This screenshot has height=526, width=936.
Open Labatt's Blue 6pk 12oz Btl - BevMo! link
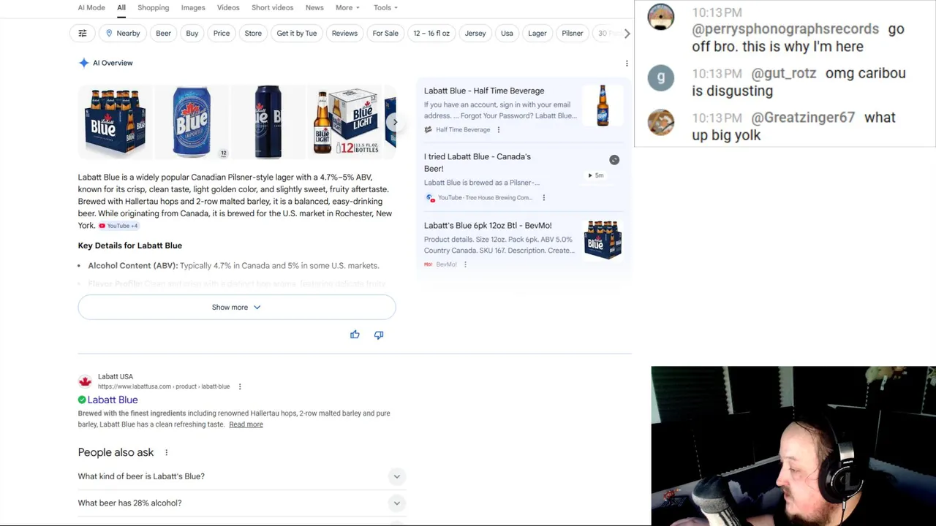pyautogui.click(x=488, y=226)
